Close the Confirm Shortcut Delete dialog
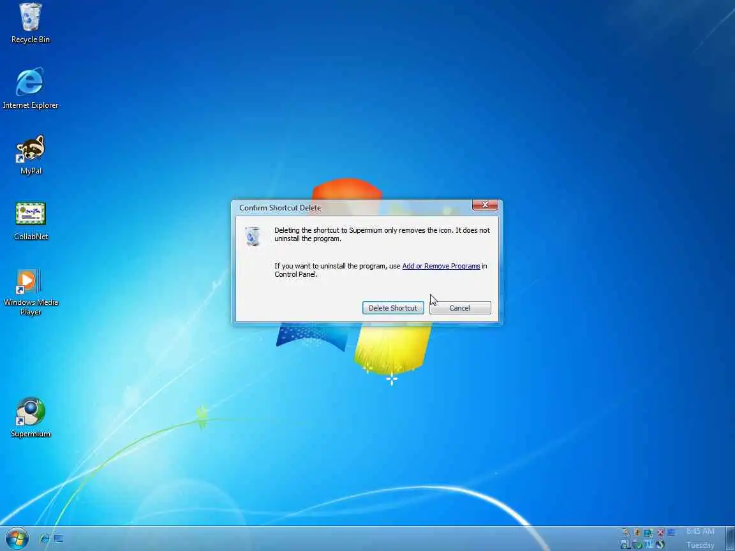This screenshot has height=551, width=735. 485,205
